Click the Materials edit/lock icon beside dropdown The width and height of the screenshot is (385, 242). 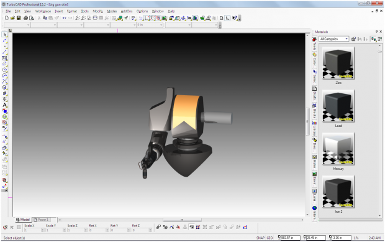(x=353, y=39)
